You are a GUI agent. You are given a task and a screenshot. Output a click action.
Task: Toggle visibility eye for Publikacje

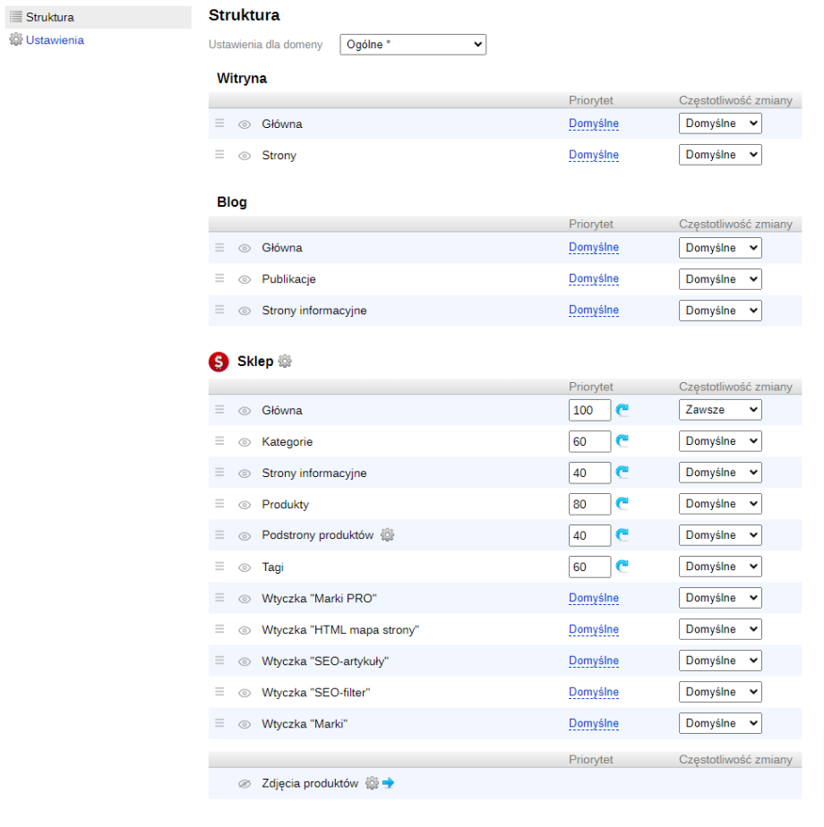point(245,279)
